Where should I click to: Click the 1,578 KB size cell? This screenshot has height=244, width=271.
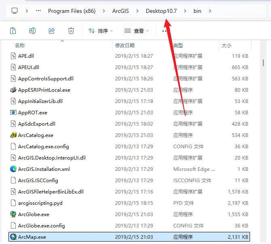click(x=238, y=192)
